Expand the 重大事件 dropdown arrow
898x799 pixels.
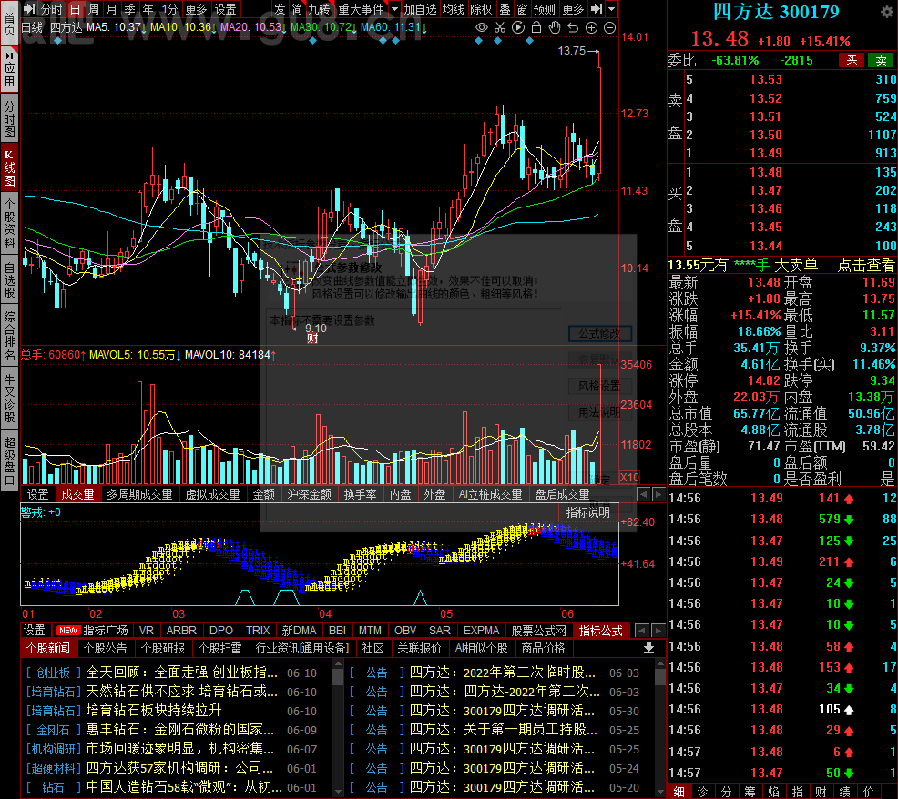pos(394,9)
